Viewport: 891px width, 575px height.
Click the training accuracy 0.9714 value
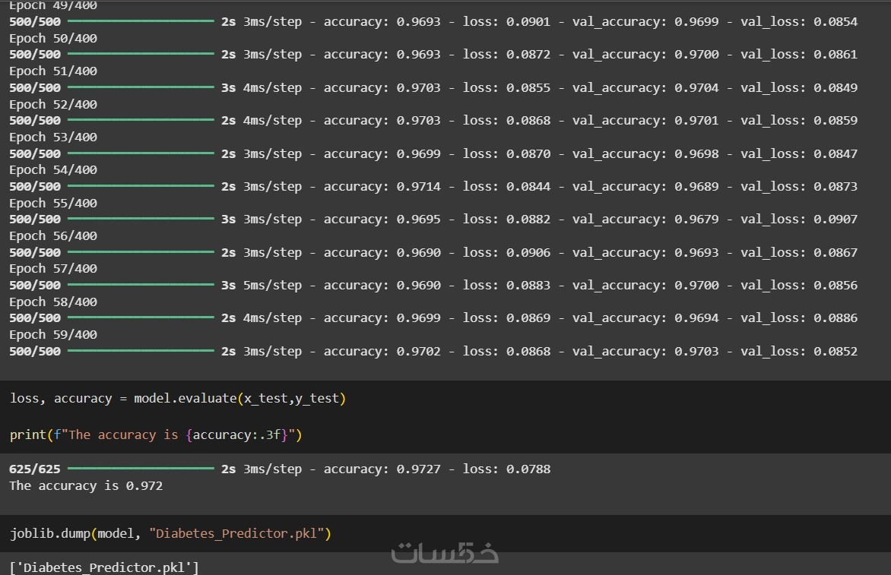click(x=418, y=186)
